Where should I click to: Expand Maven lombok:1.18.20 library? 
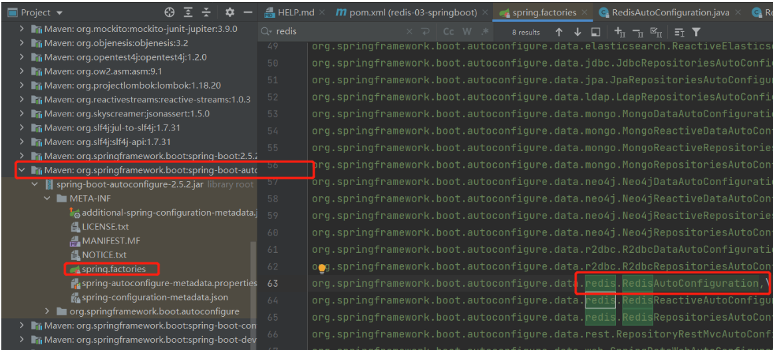tap(22, 85)
